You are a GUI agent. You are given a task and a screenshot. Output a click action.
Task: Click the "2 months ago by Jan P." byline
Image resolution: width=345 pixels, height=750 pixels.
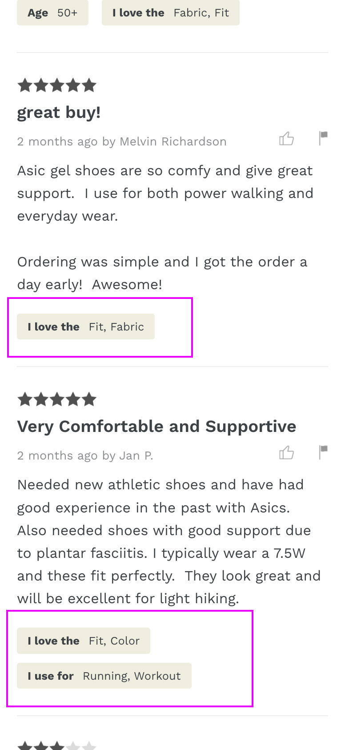[85, 456]
